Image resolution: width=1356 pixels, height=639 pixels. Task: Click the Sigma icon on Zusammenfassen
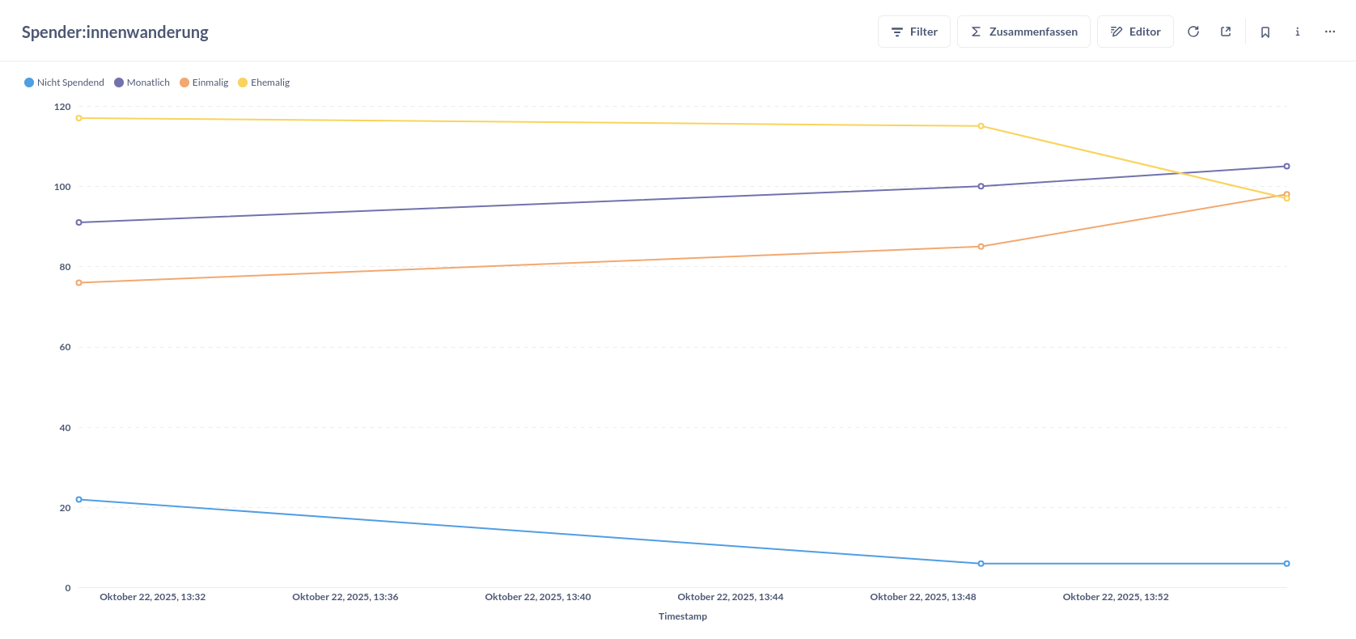[976, 31]
